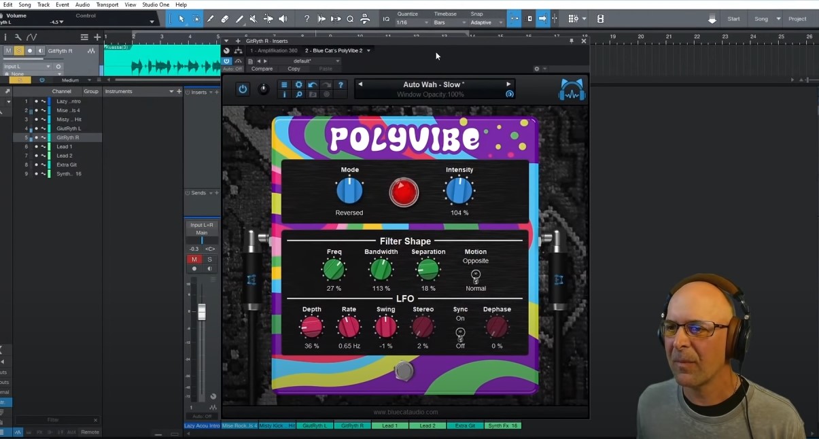Click the Copy button in plugin header

click(x=294, y=69)
